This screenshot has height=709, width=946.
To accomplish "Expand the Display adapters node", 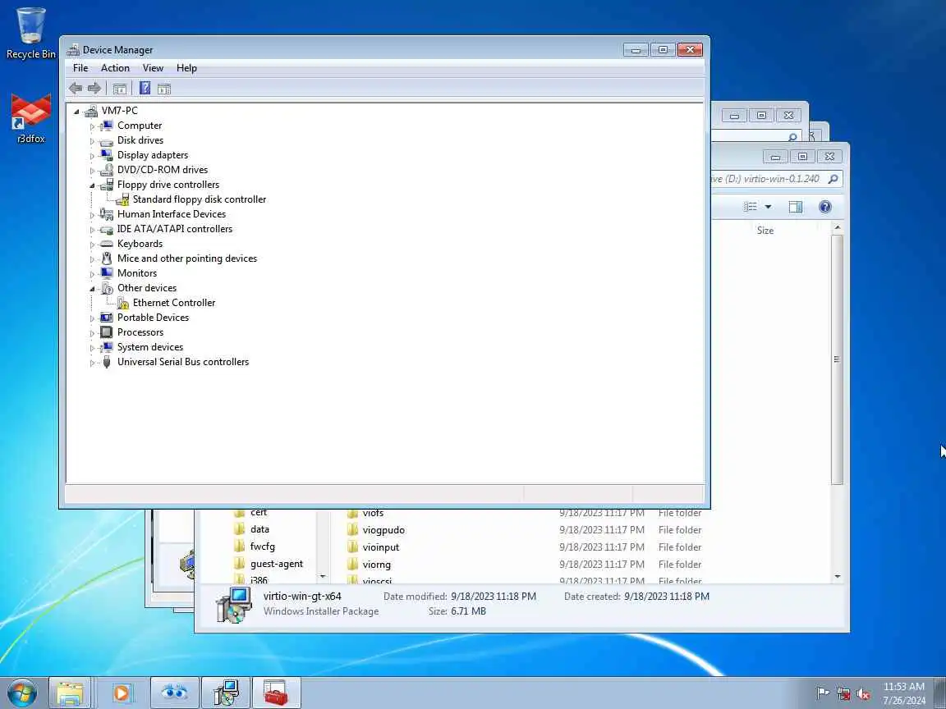I will pyautogui.click(x=92, y=156).
